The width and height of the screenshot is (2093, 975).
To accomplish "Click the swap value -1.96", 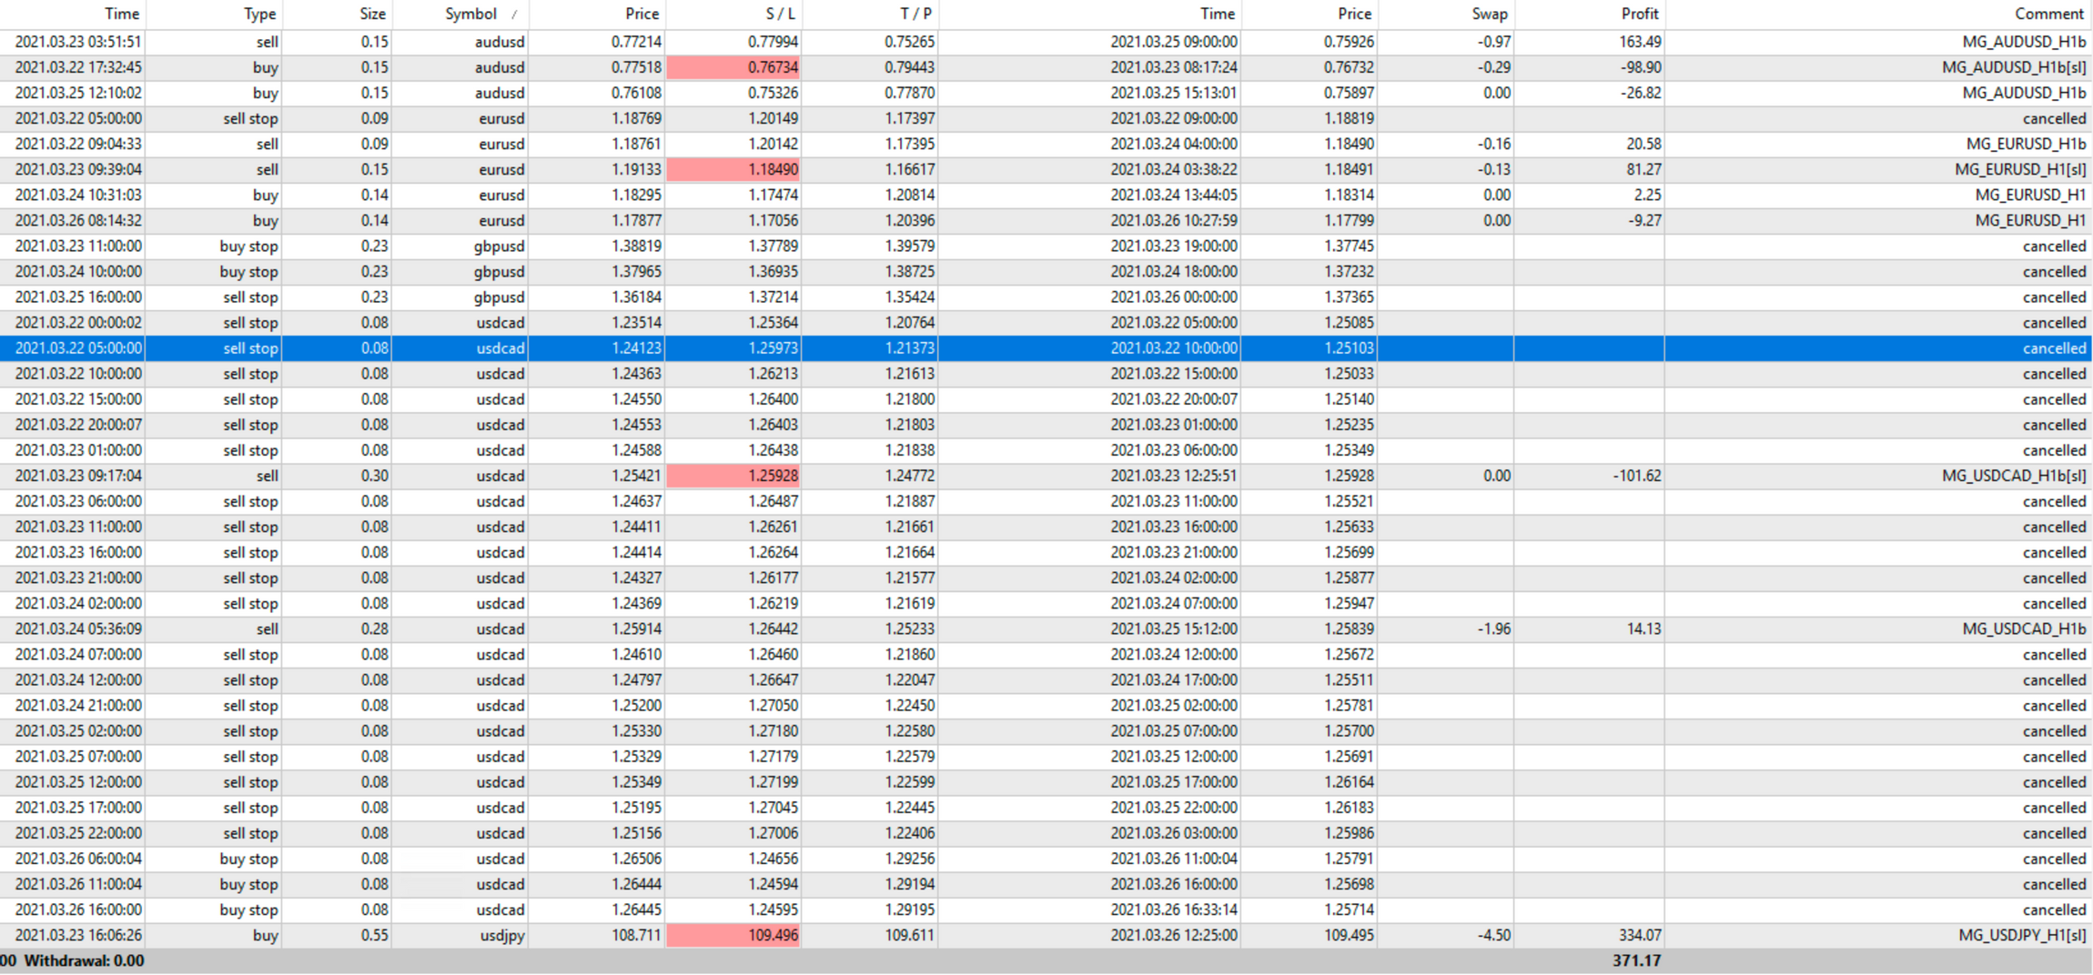I will click(1494, 628).
